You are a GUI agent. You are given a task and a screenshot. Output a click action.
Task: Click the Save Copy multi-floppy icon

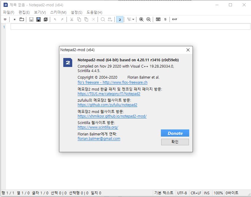tap(46, 19)
